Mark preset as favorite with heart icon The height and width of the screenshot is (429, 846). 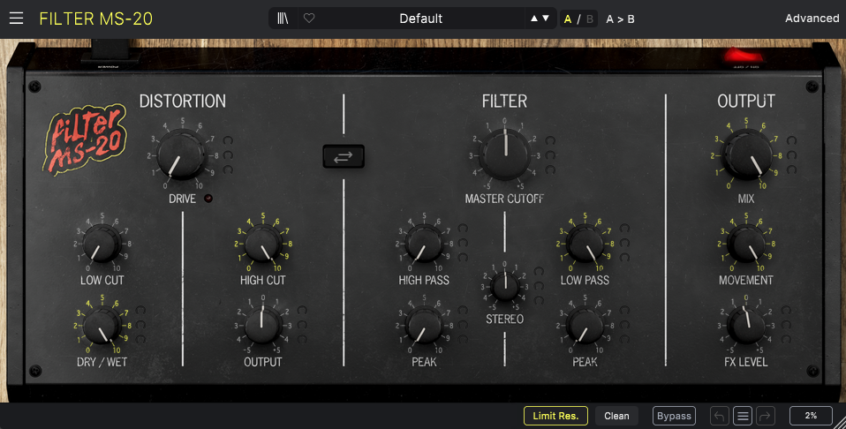[309, 19]
